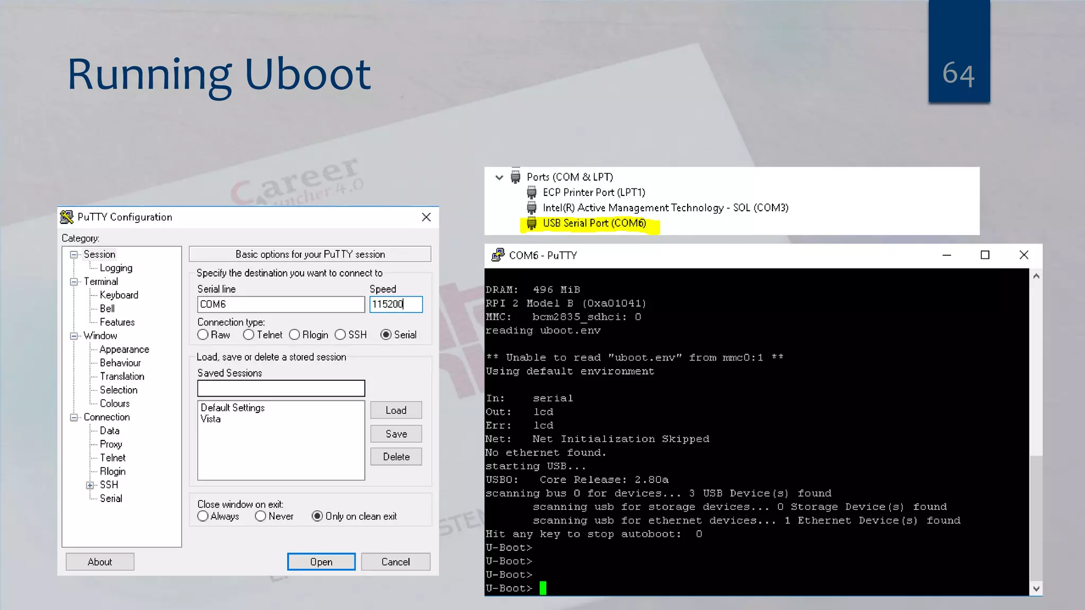1085x610 pixels.
Task: Collapse the Window tree node
Action: [x=74, y=336]
